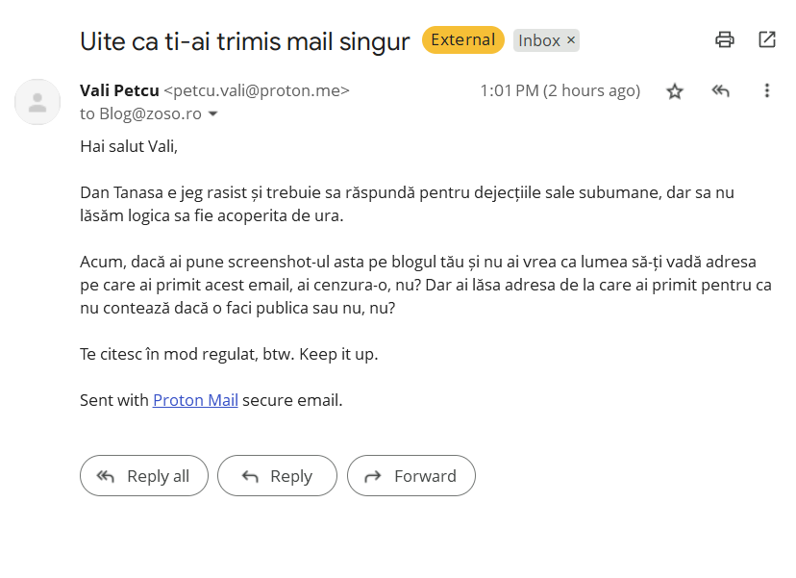Star this message from Vali Petcu

(x=675, y=91)
